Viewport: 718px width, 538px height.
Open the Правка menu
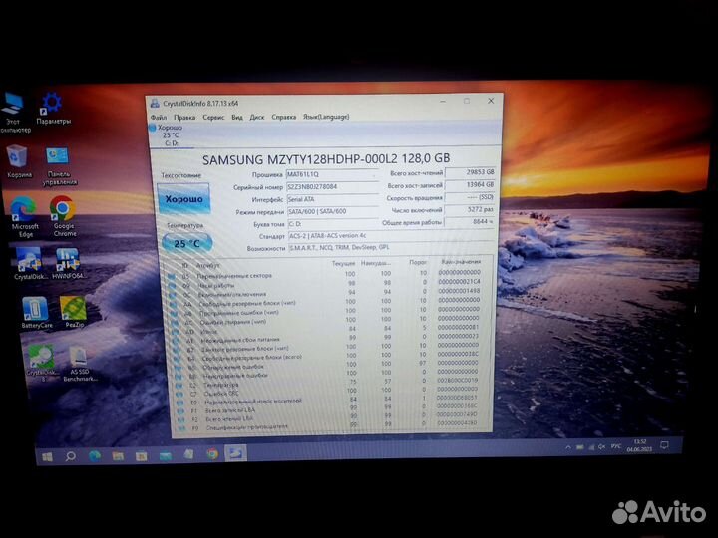pyautogui.click(x=184, y=118)
